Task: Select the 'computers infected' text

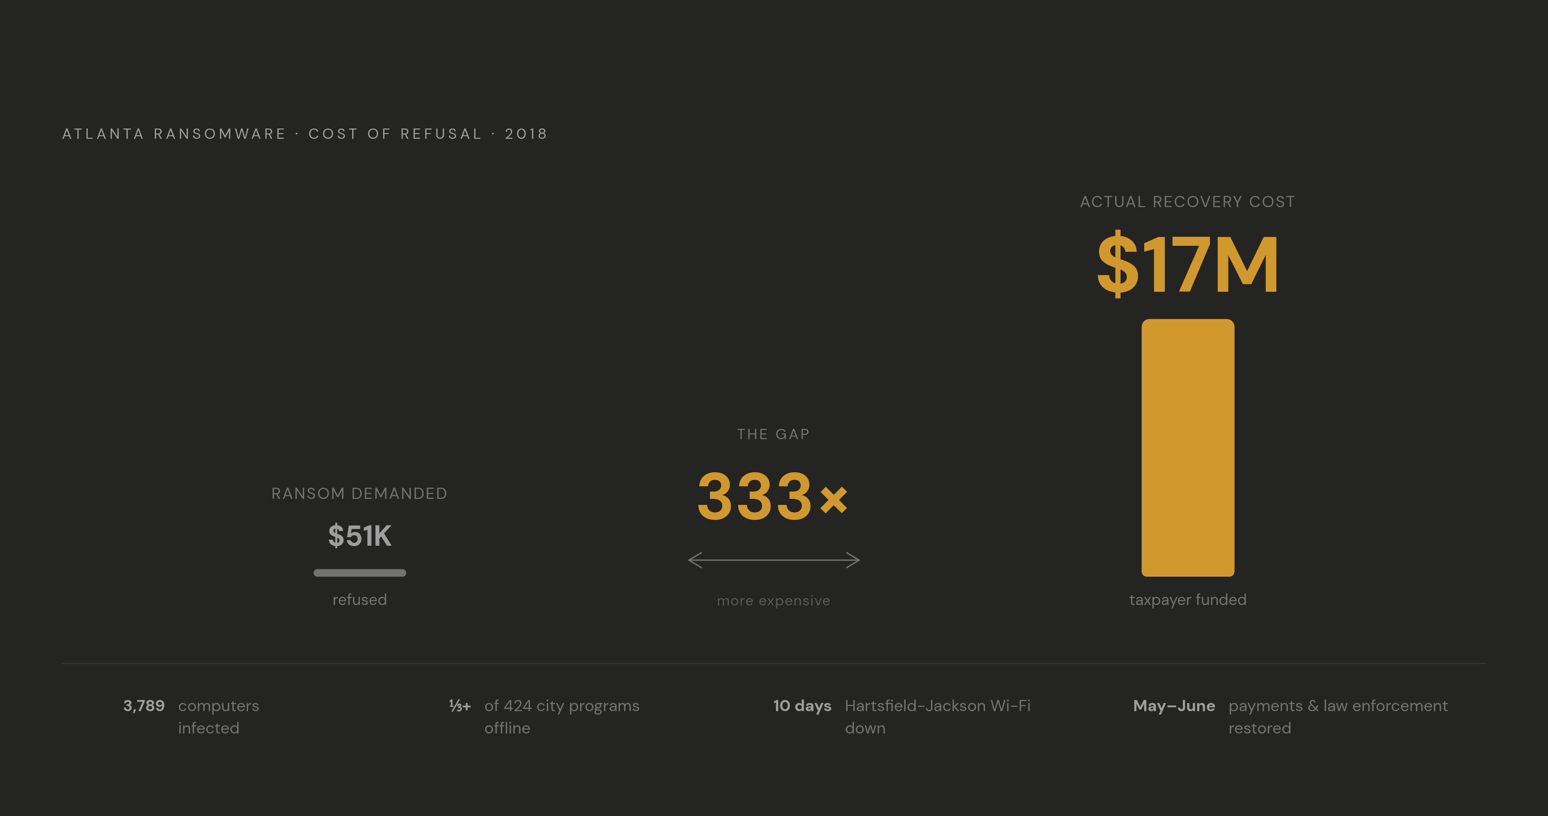Action: 218,717
